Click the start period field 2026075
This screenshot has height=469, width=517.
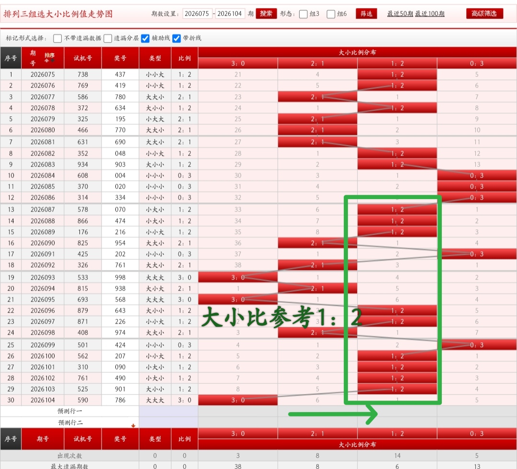pos(197,14)
